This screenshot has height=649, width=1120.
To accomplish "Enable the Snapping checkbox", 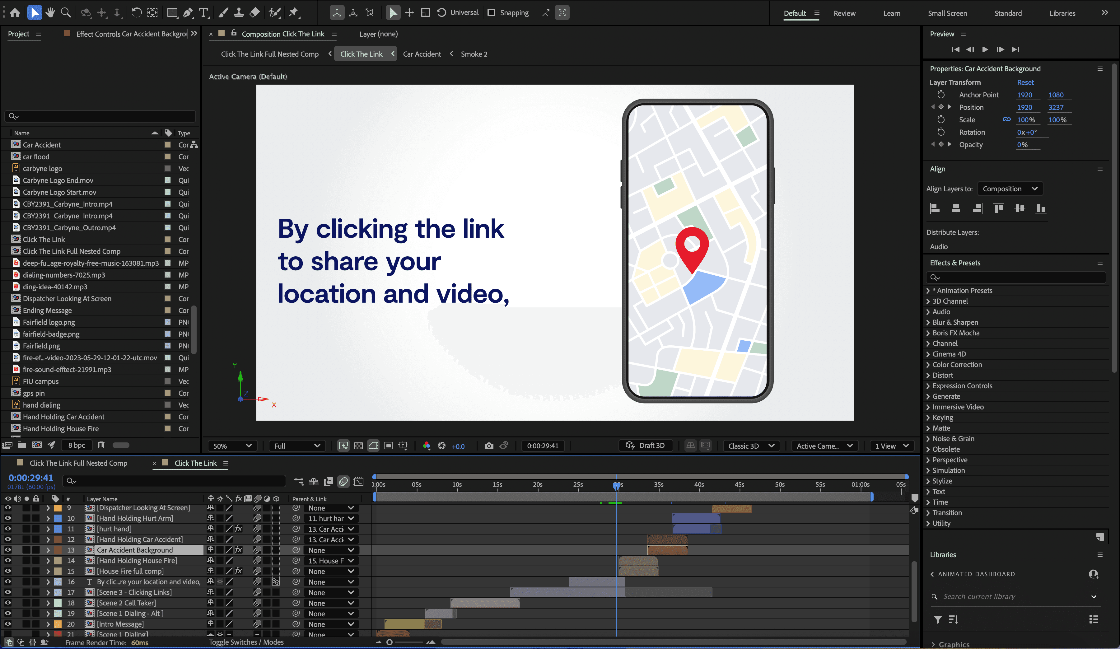I will tap(491, 12).
